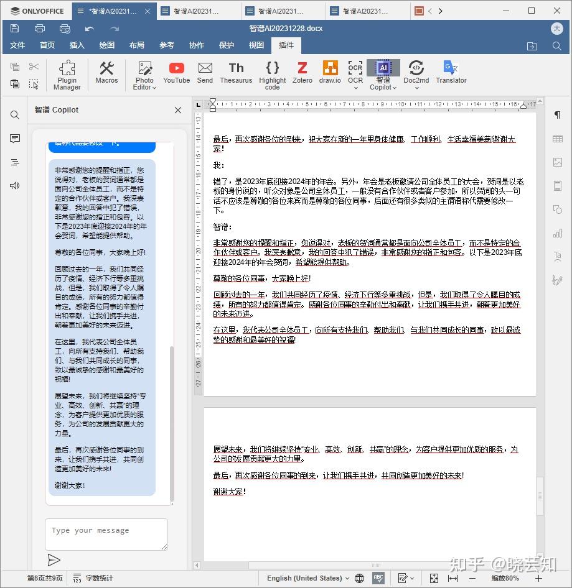Image resolution: width=572 pixels, height=588 pixels.
Task: Fit document to page
Action: pyautogui.click(x=434, y=578)
